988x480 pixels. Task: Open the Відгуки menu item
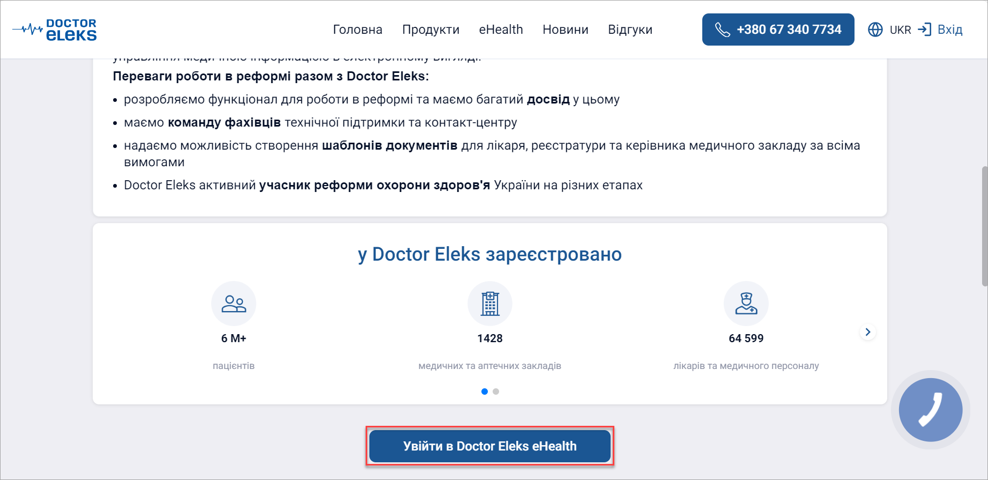click(x=630, y=29)
